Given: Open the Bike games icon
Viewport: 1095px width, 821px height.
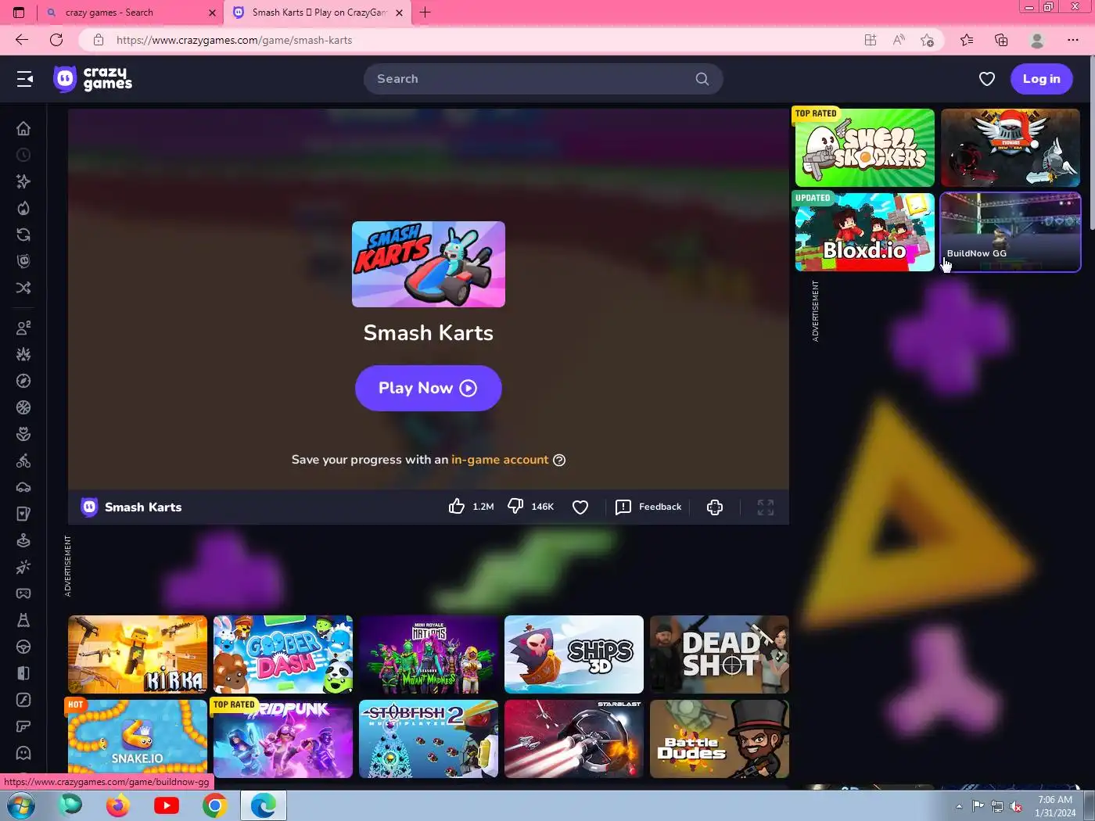Looking at the screenshot, I should coord(23,461).
